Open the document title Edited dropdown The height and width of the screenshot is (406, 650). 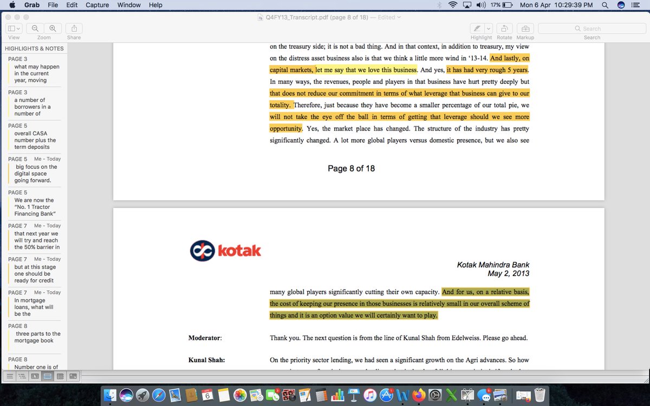coord(389,17)
